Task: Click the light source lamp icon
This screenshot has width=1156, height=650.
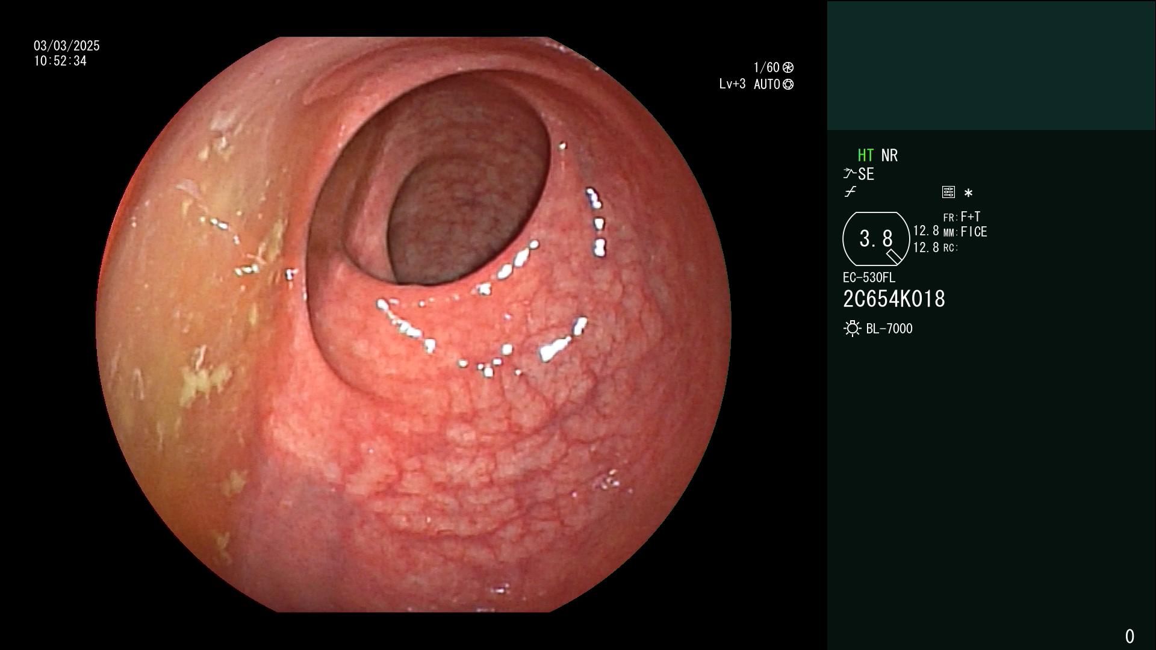Action: tap(852, 329)
